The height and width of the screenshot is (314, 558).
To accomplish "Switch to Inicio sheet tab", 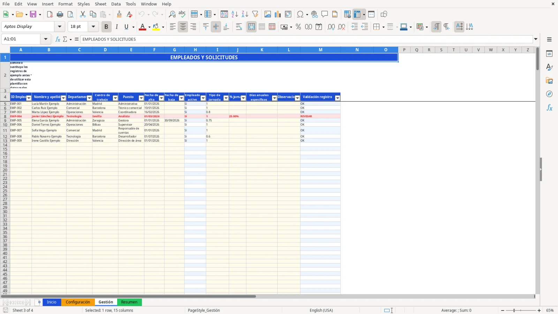I will pyautogui.click(x=52, y=302).
